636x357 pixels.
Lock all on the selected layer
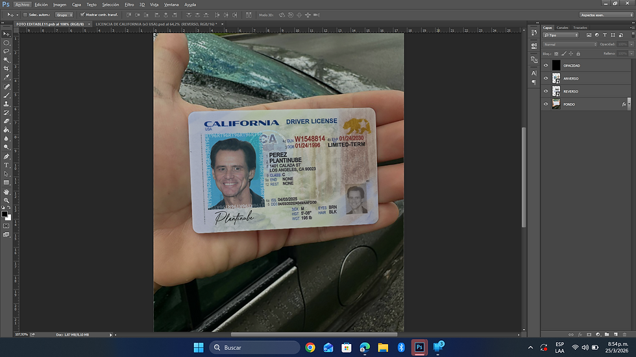pyautogui.click(x=578, y=53)
